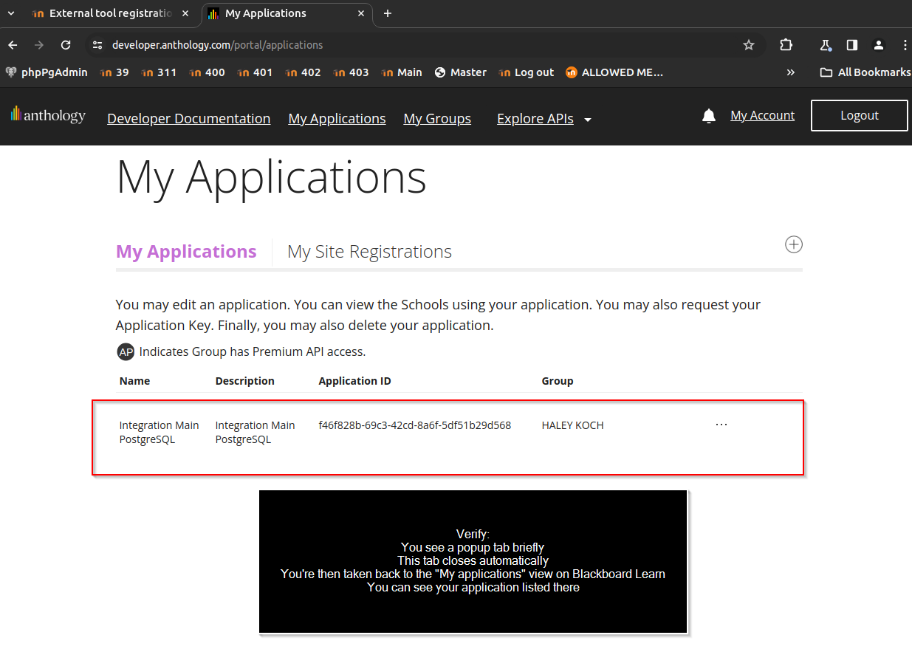Open the Chrome profile icon

(x=879, y=45)
